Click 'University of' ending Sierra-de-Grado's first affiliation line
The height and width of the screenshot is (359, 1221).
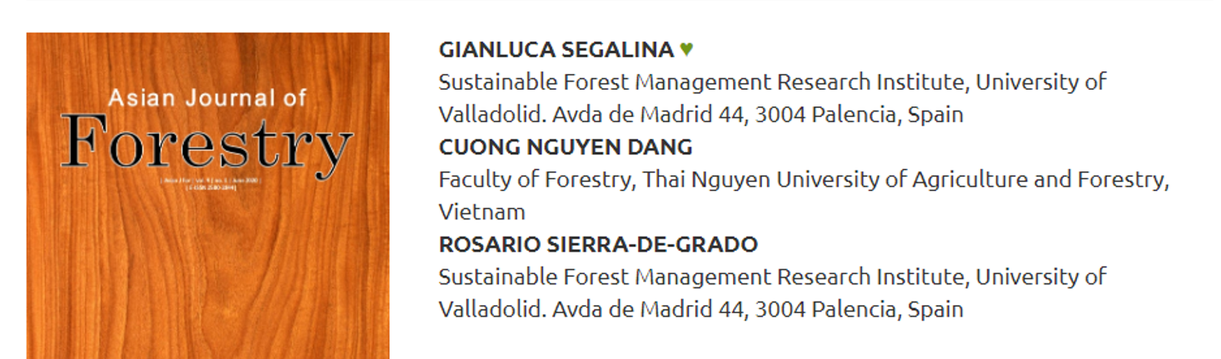click(1041, 277)
